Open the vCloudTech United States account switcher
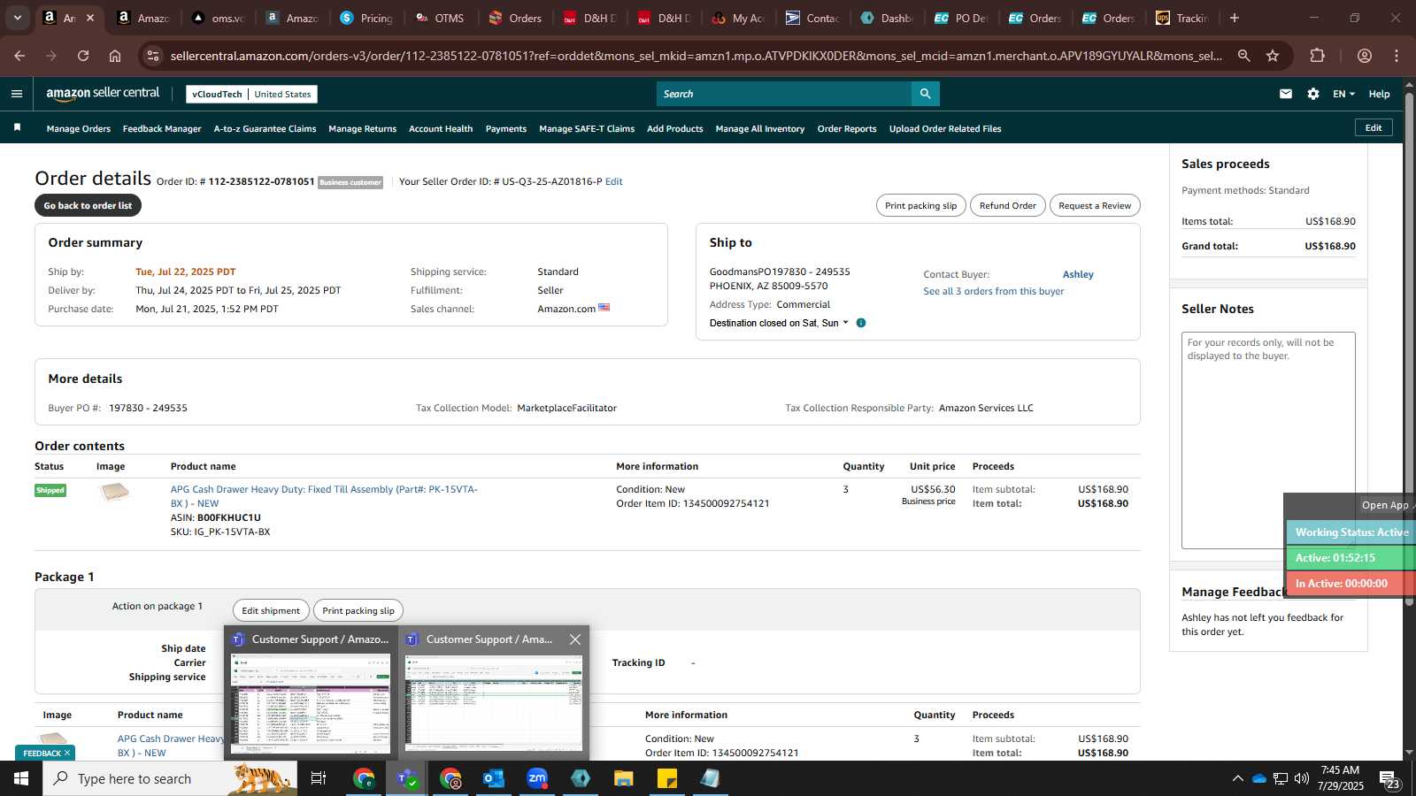 coord(251,94)
